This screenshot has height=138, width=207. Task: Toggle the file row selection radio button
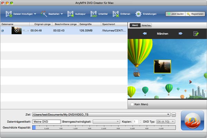3,30
